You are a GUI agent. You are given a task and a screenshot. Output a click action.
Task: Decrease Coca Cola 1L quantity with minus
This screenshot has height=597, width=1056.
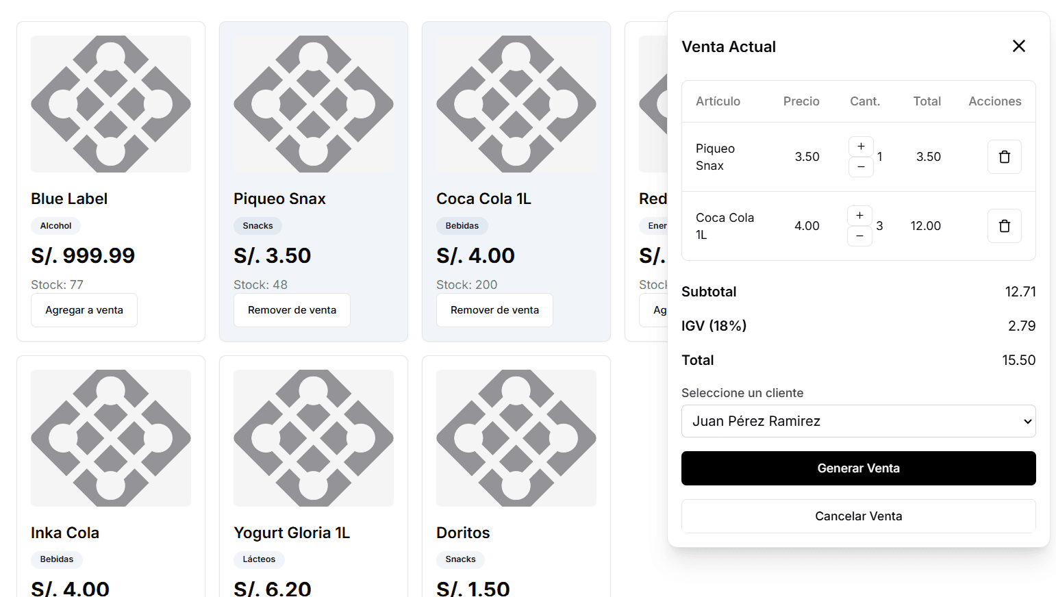[x=859, y=236]
